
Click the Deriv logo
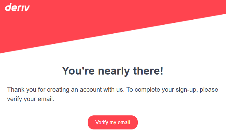click(18, 7)
